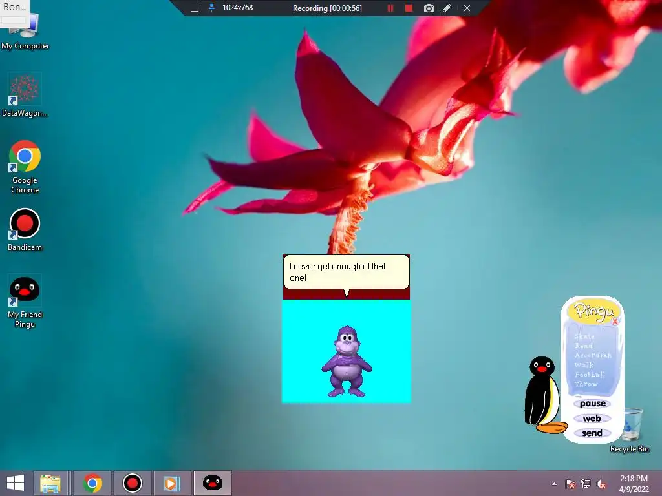
Task: Close the Pingu panel with red X
Action: click(615, 322)
